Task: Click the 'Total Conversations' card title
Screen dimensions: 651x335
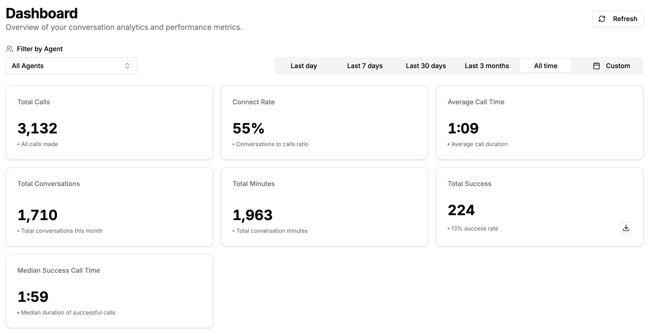Action: point(49,184)
